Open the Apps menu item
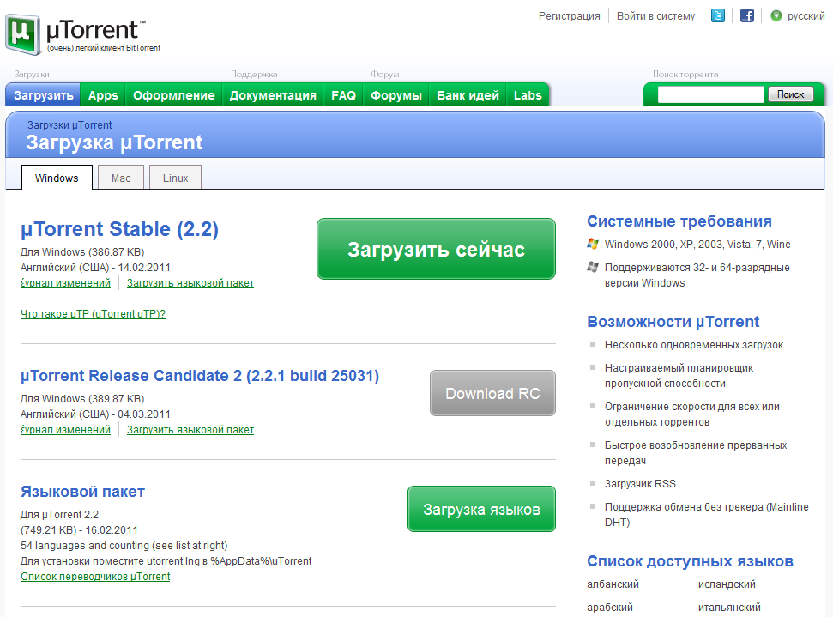 [x=103, y=95]
